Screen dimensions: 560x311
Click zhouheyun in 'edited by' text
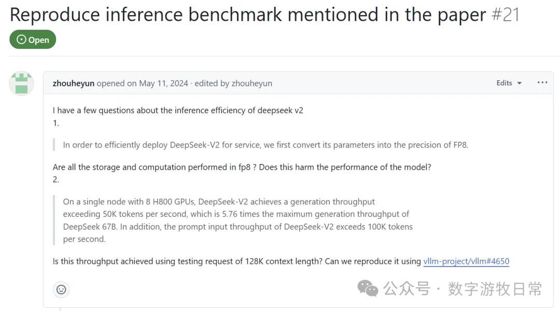[251, 83]
